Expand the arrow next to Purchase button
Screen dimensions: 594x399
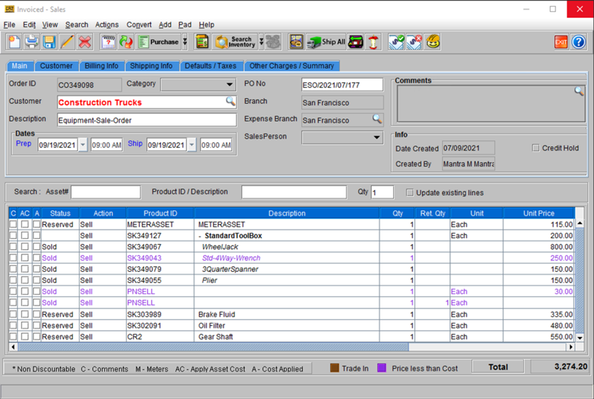(185, 42)
